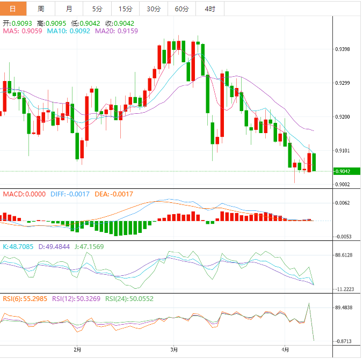Click the 0.9002 price axis label
Image resolution: width=363 pixels, height=359 pixels.
pos(343,185)
